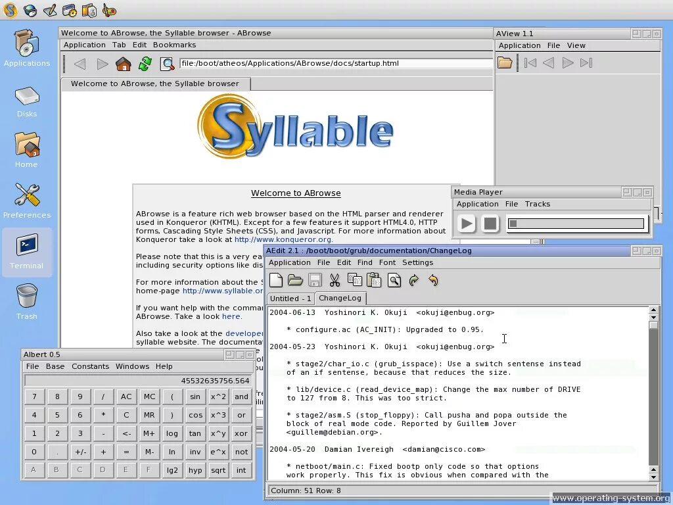Click green redo arrow in AEdit
This screenshot has height=505, width=673.
pos(414,280)
